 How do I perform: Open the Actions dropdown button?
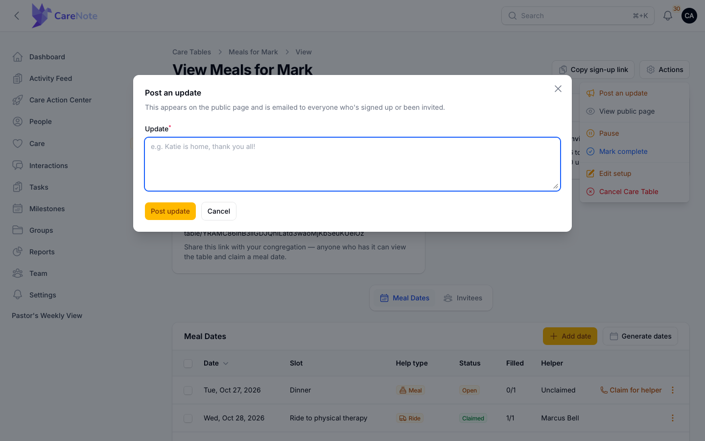coord(664,70)
